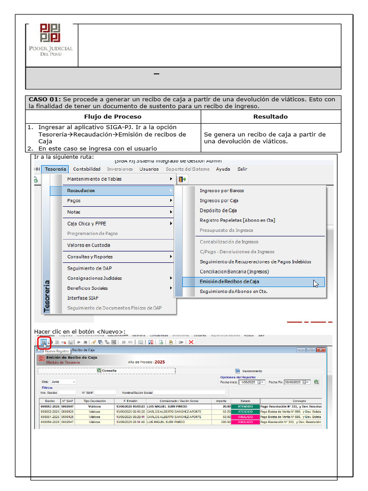Open the Fecha Inicio date picker dropdown
The height and width of the screenshot is (491, 368).
click(x=263, y=382)
